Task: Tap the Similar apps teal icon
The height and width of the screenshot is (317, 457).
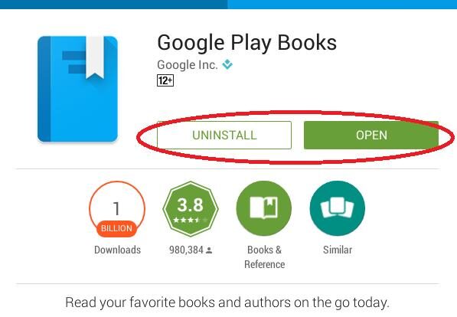Action: [x=338, y=208]
